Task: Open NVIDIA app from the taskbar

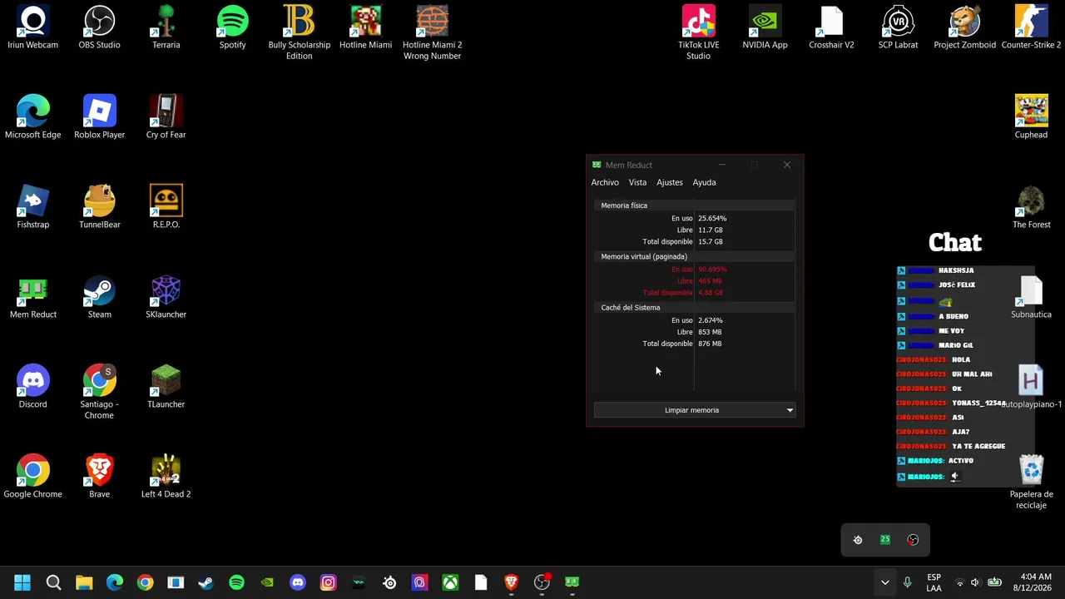Action: click(x=267, y=582)
